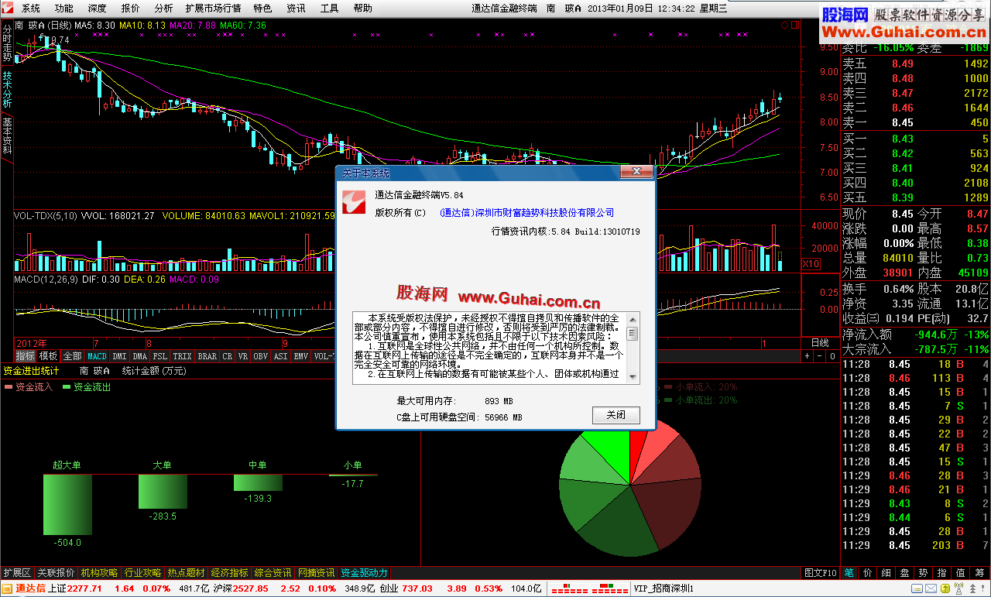The width and height of the screenshot is (991, 597).
Task: Select the 细 detail tab
Action: 886,573
